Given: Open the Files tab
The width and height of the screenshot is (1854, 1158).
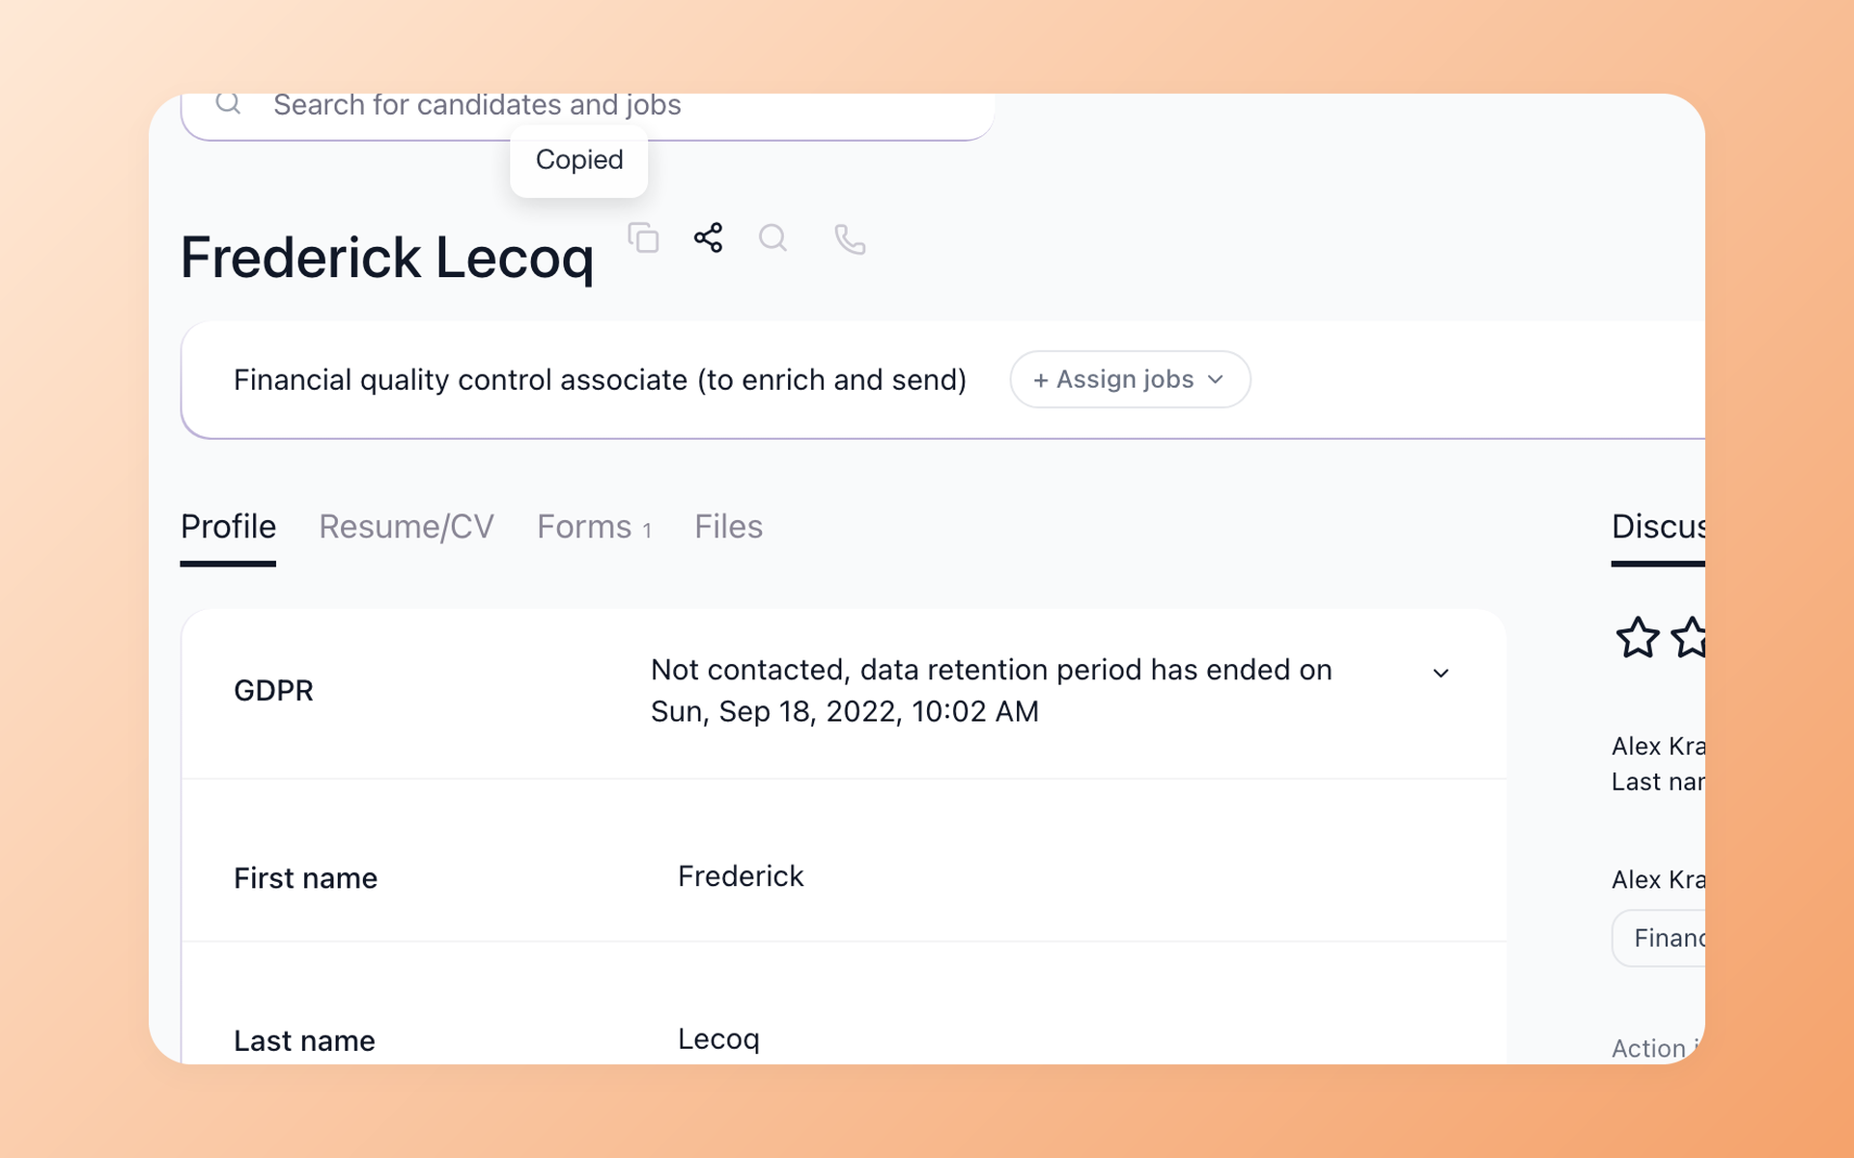Looking at the screenshot, I should pyautogui.click(x=729, y=527).
